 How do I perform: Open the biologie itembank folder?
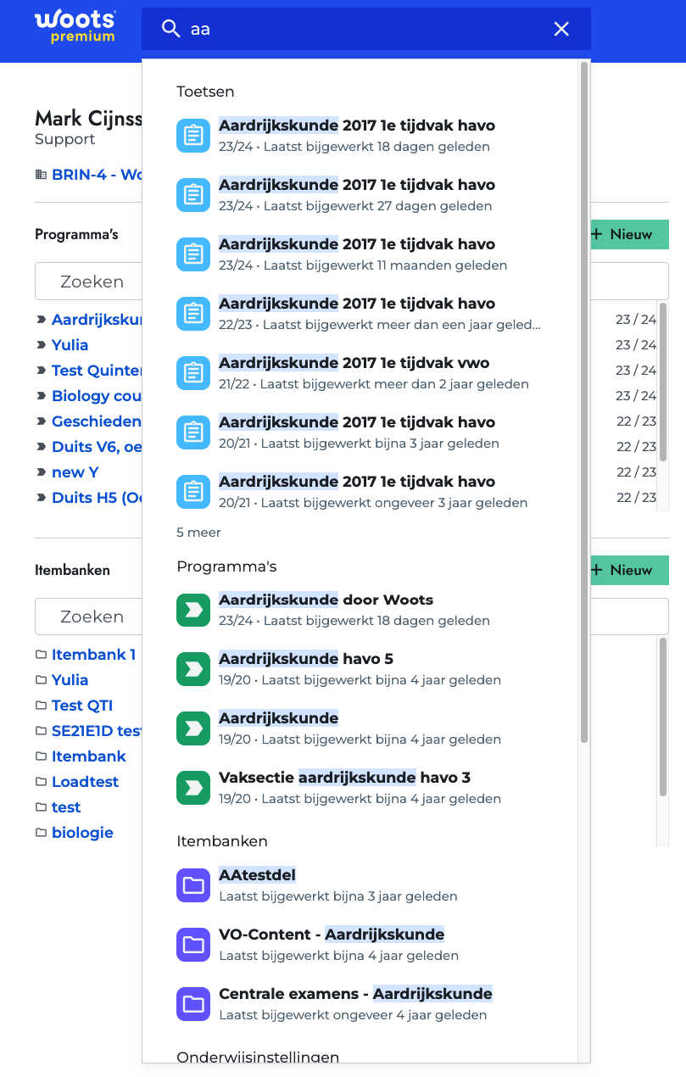pyautogui.click(x=82, y=833)
